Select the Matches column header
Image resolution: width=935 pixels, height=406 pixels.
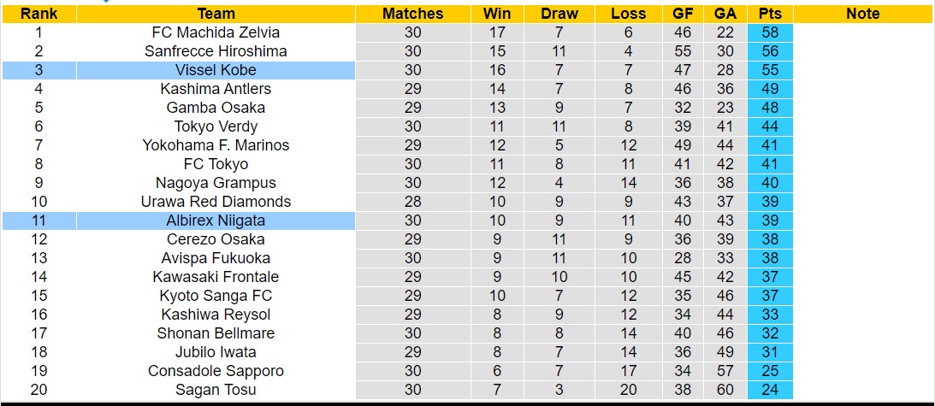[x=413, y=14]
